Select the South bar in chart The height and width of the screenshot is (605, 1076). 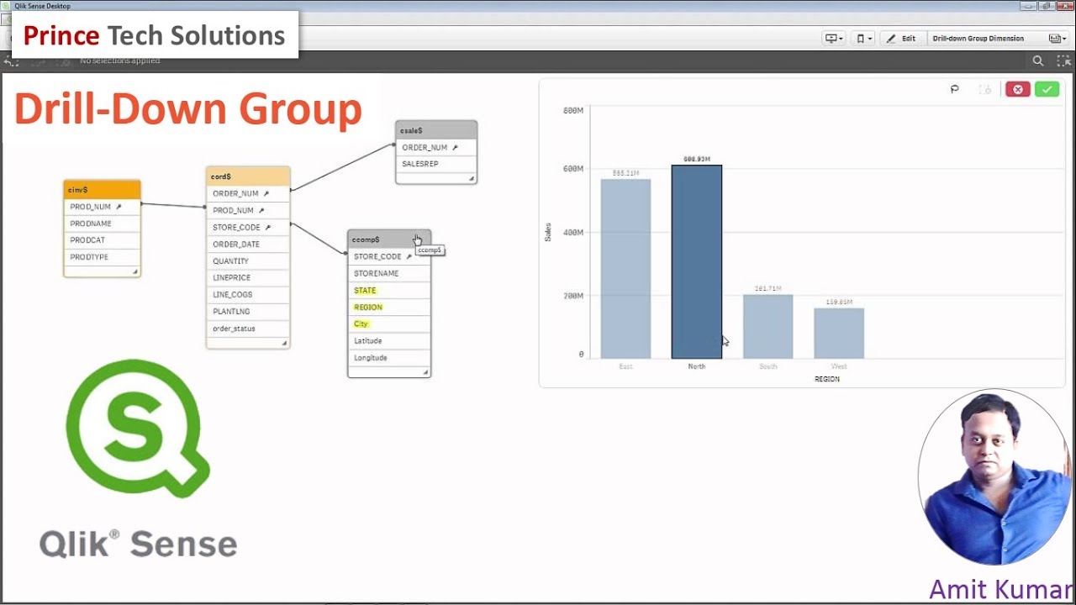pos(767,327)
